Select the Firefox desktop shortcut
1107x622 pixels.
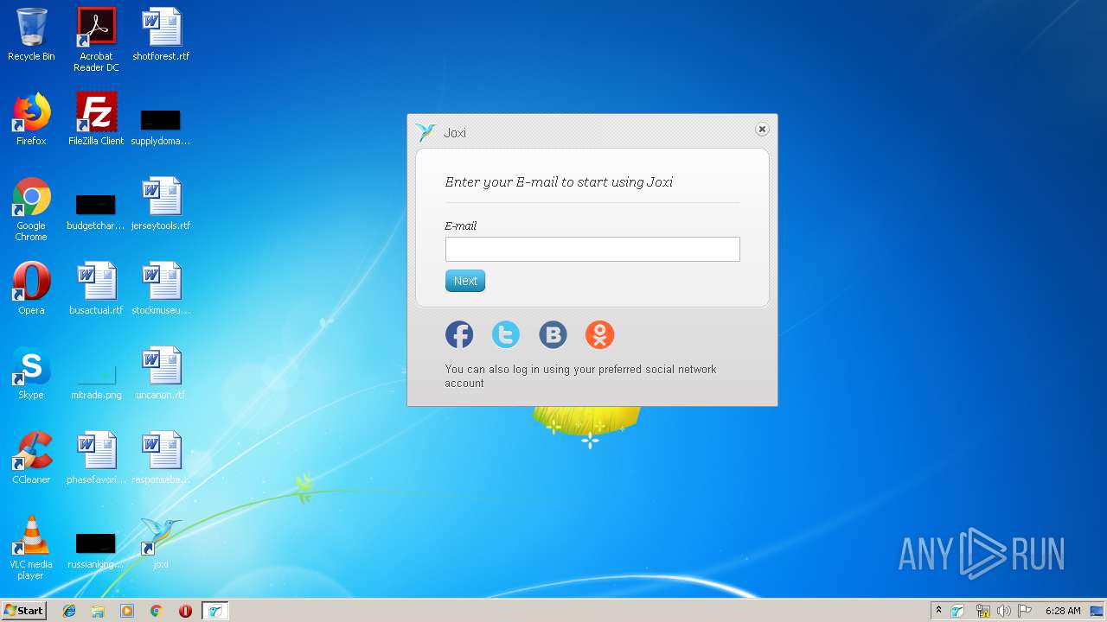coord(31,119)
